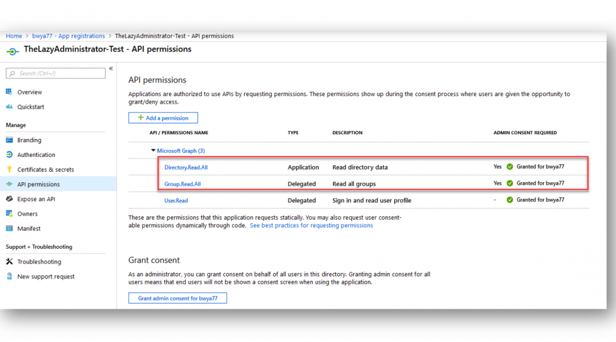
Task: Click the Quickstart cloud icon
Action: click(x=9, y=106)
